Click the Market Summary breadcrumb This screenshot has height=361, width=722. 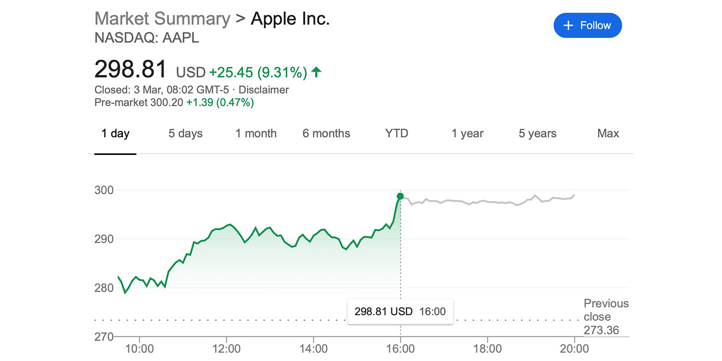pyautogui.click(x=162, y=19)
